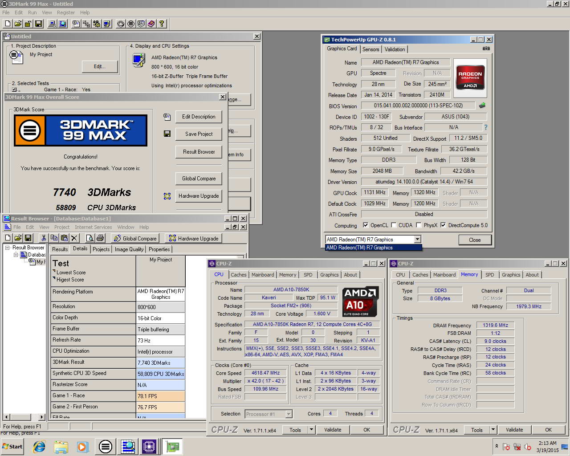Open Internet Services menu in Result Browser

click(x=94, y=227)
